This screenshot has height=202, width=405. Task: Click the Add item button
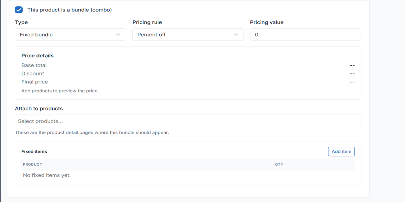[x=341, y=151]
